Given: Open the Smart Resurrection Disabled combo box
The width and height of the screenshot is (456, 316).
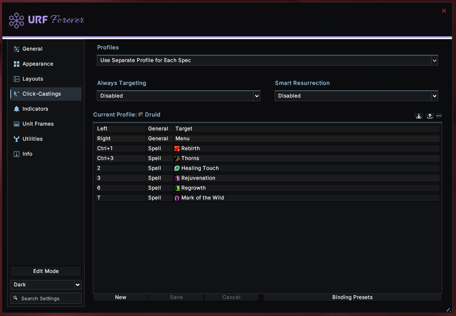Looking at the screenshot, I should (356, 96).
